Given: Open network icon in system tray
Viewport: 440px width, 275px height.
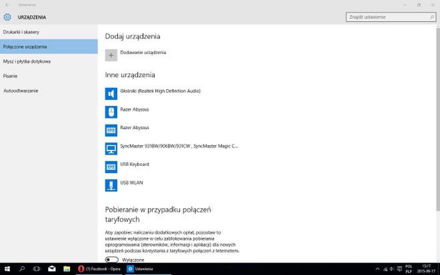Looking at the screenshot, I should point(385,269).
